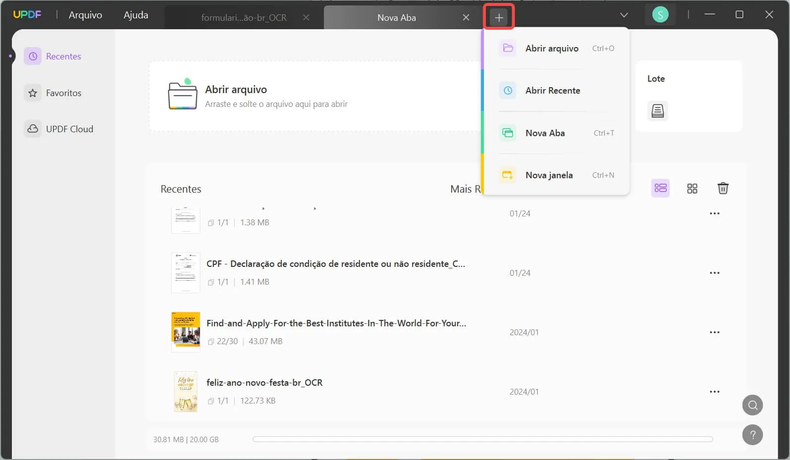Open the Lote batch document icon

657,111
